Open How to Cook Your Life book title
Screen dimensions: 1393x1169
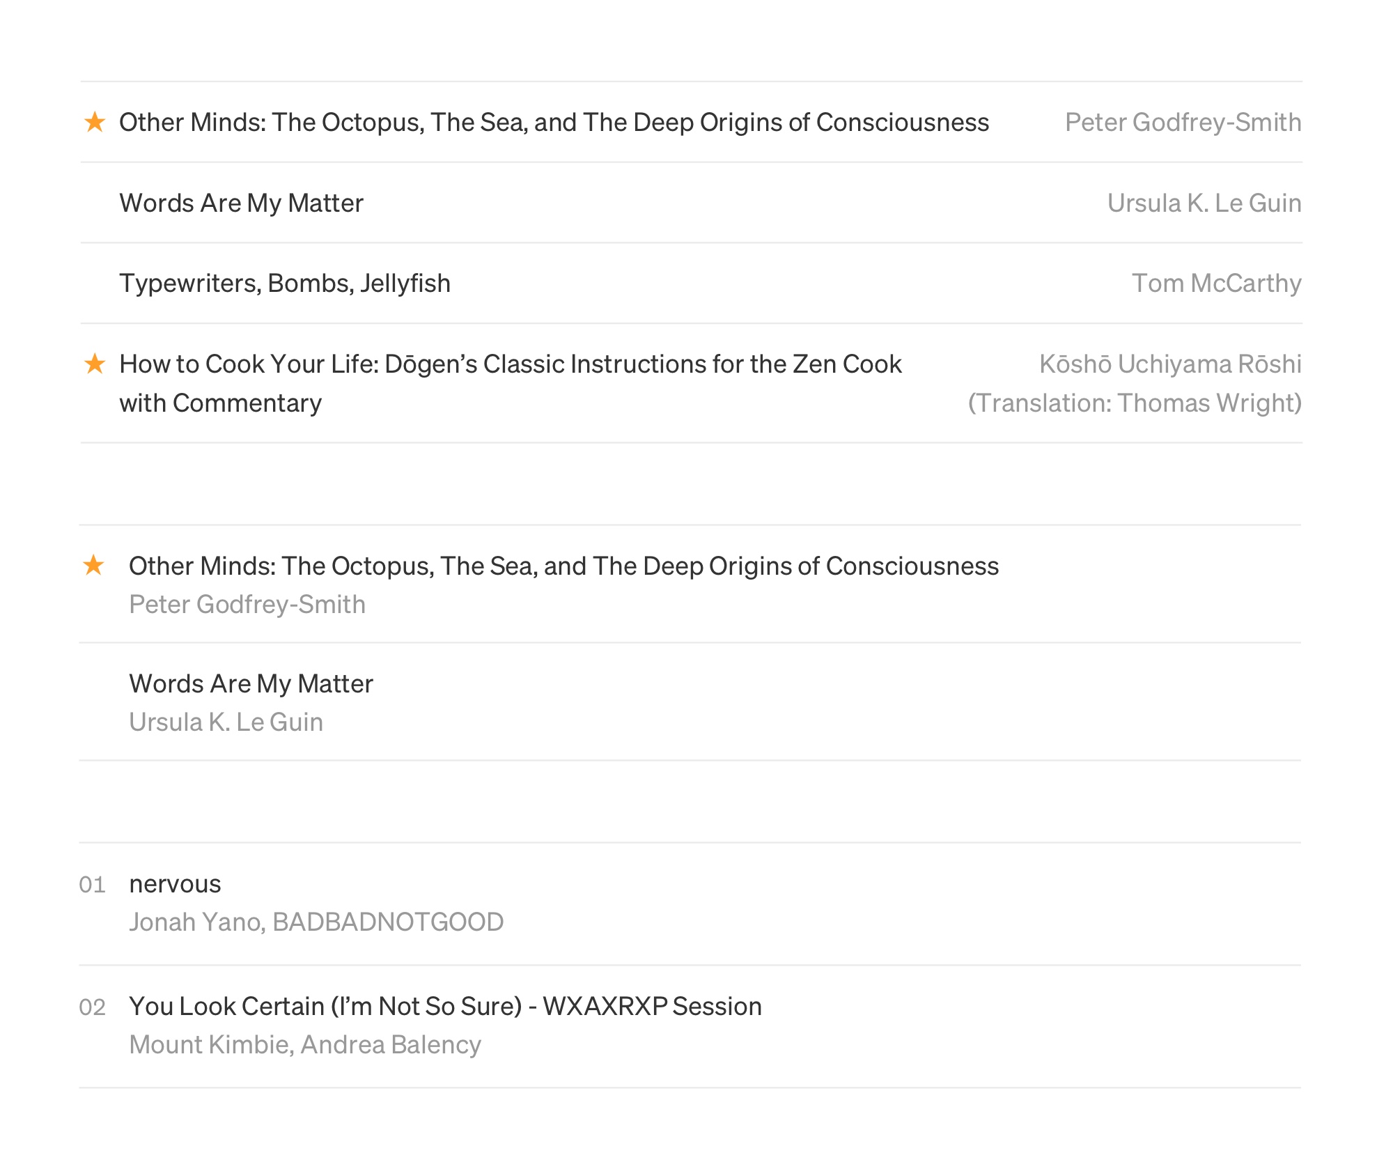pyautogui.click(x=511, y=383)
